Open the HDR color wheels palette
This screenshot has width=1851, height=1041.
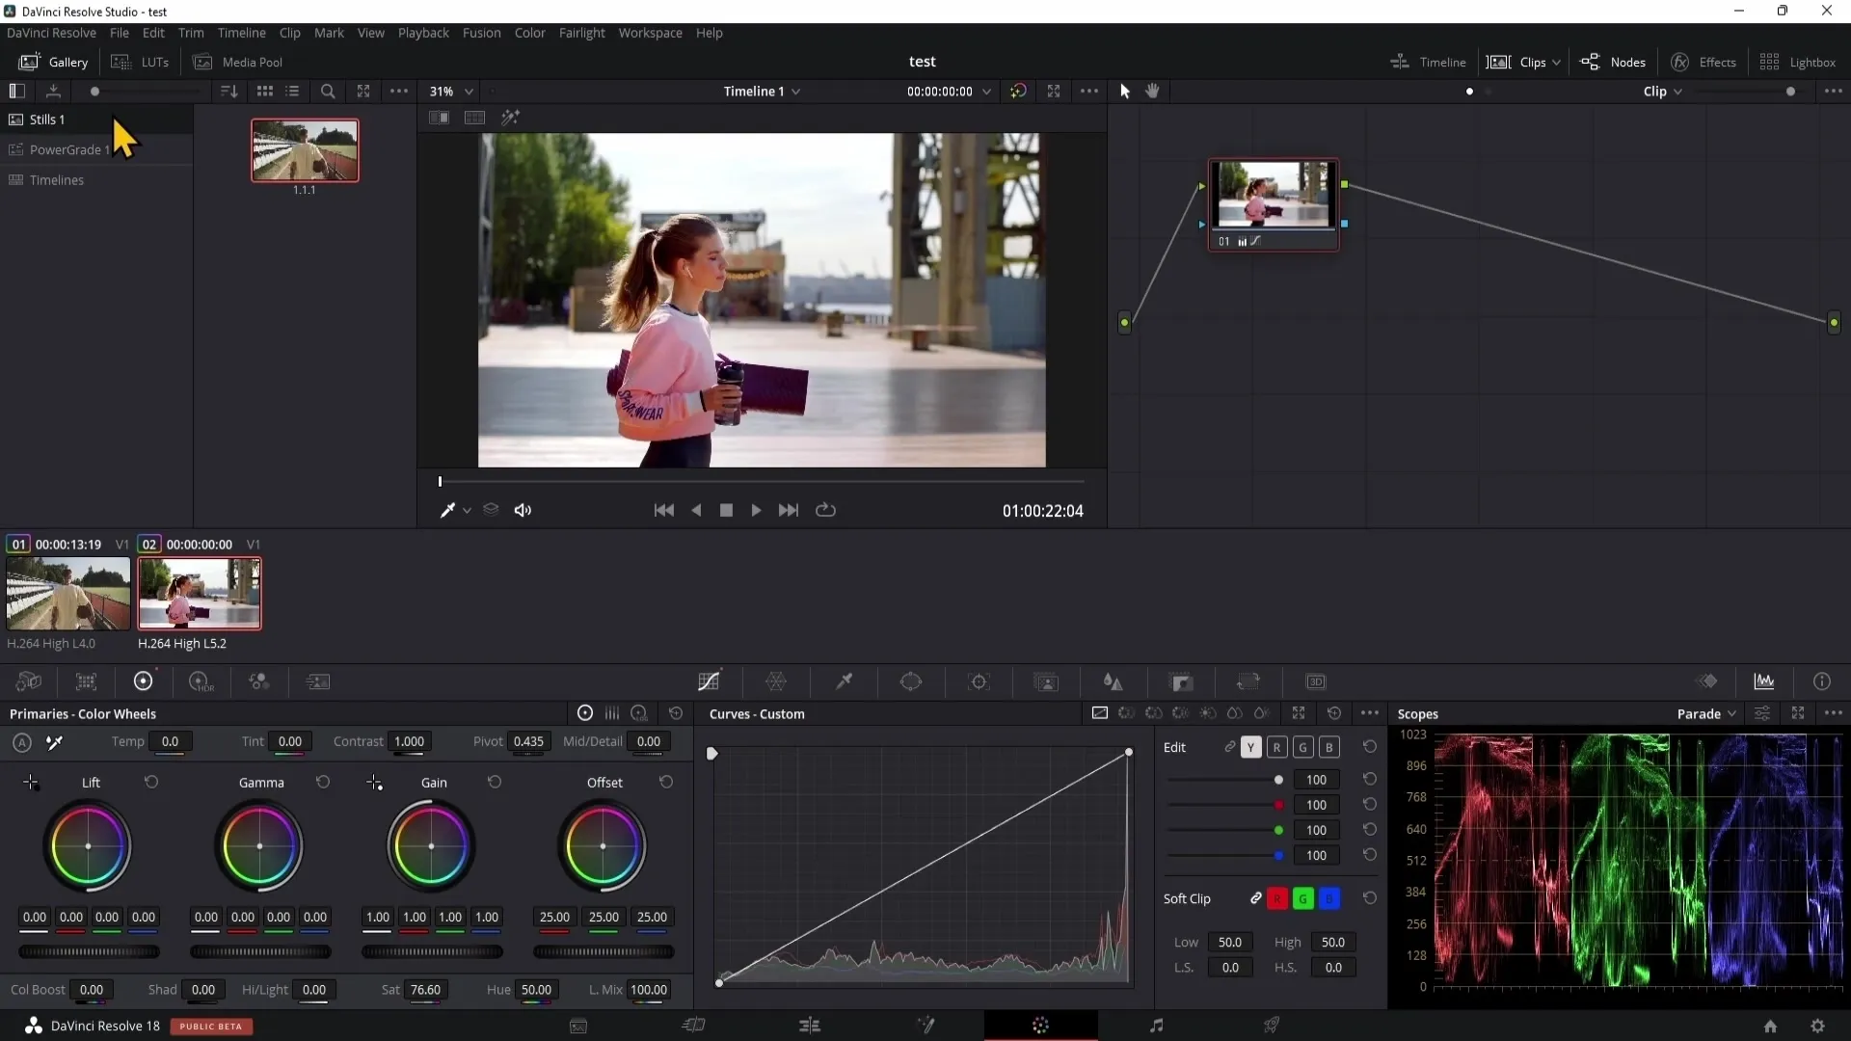[201, 681]
